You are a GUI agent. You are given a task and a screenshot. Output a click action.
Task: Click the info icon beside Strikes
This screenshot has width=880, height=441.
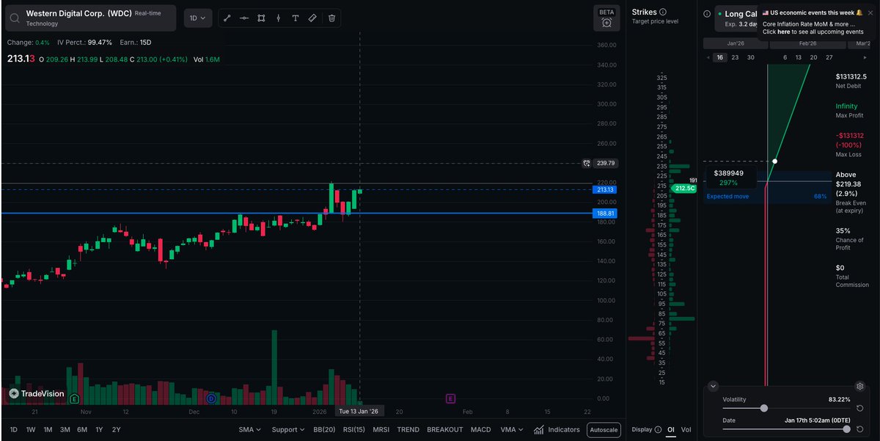(x=663, y=12)
